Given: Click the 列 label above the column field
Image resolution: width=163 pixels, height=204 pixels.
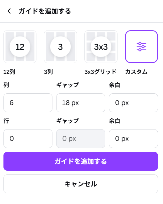Looking at the screenshot, I should click(6, 85).
